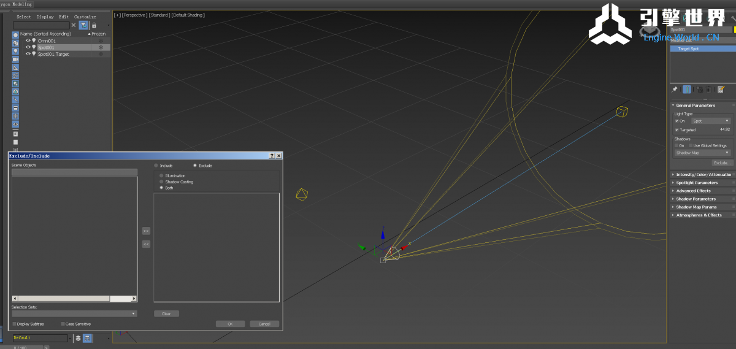
Task: Enable the Display Subtree checkbox
Action: [x=14, y=324]
